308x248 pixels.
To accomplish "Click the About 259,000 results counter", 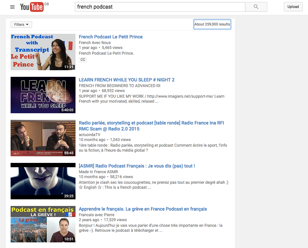I will pyautogui.click(x=212, y=24).
